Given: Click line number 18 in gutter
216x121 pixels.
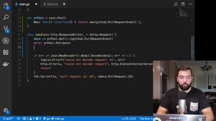Looking at the screenshot, I should (x=19, y=18).
